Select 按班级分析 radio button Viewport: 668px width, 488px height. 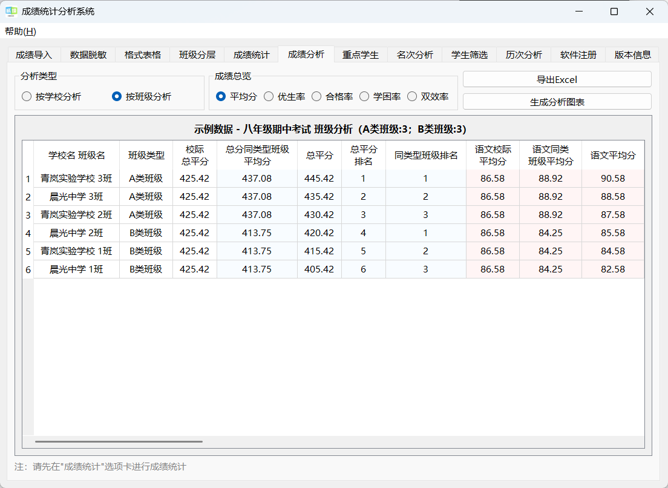tap(142, 97)
